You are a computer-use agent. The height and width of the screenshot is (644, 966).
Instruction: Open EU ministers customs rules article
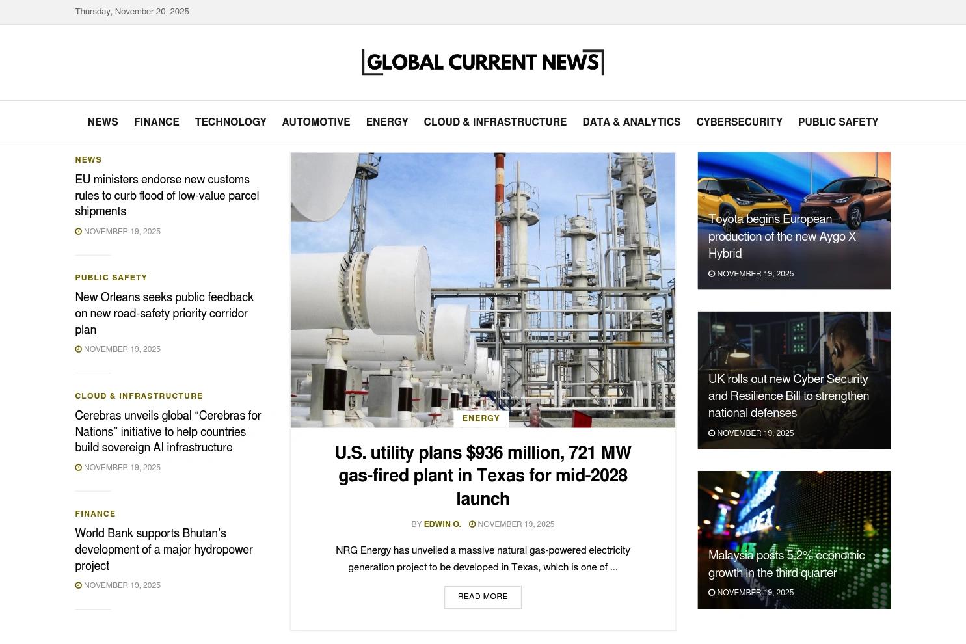[167, 195]
